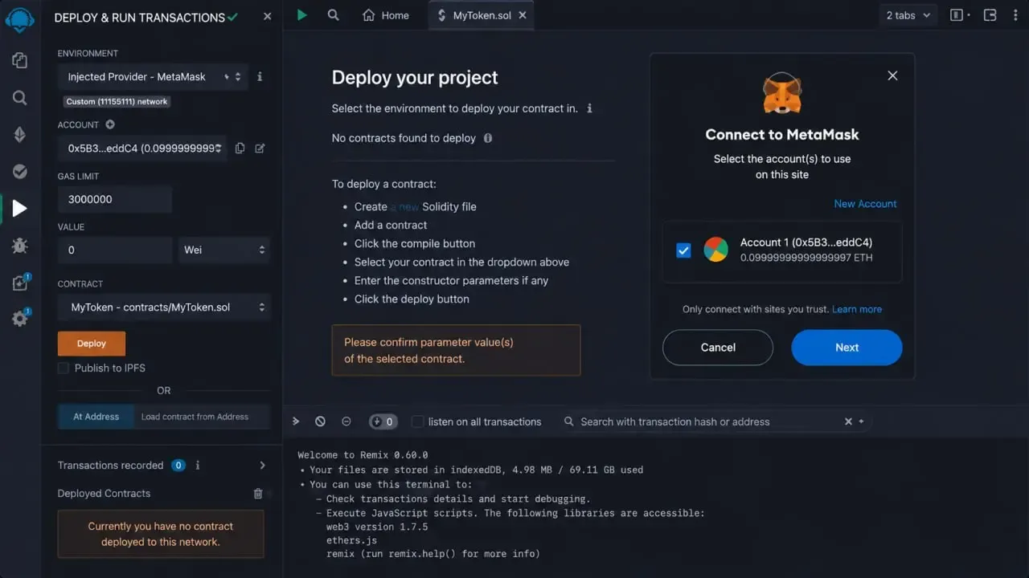Clear the terminal console icon
Screen dimensions: 1029x578
320,421
